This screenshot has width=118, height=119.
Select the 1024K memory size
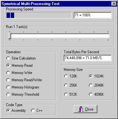tap(96, 76)
